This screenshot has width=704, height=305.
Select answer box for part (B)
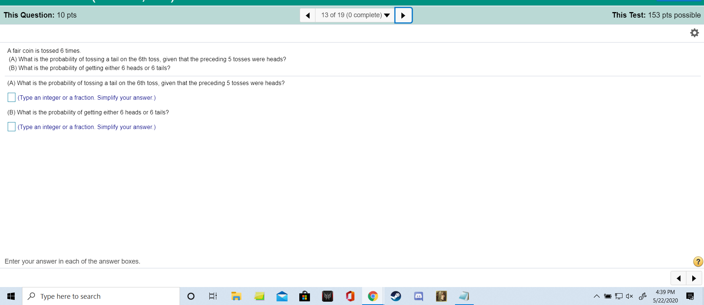[x=11, y=127]
